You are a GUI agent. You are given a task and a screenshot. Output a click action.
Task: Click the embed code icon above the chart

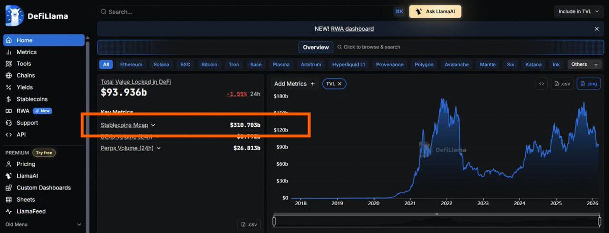(x=542, y=84)
